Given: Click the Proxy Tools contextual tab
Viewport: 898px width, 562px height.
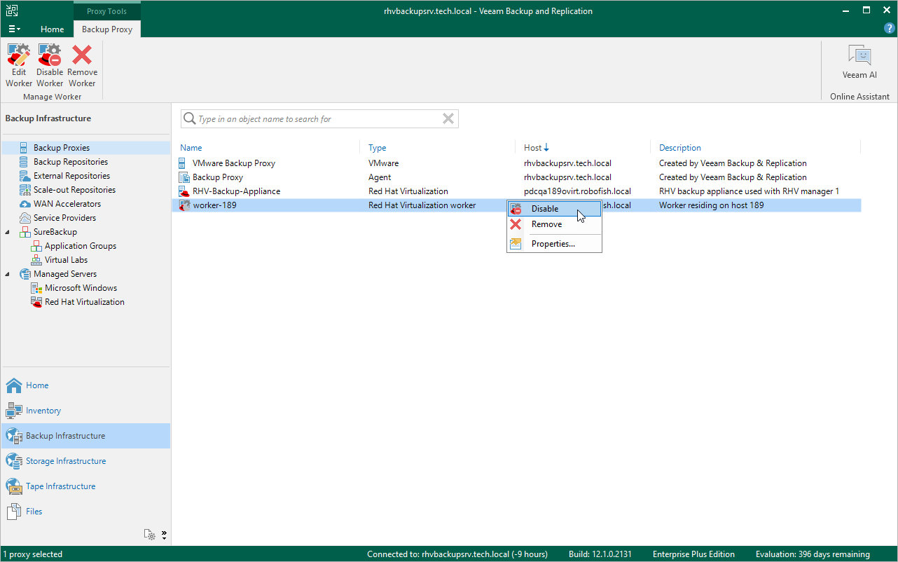Looking at the screenshot, I should (x=107, y=11).
